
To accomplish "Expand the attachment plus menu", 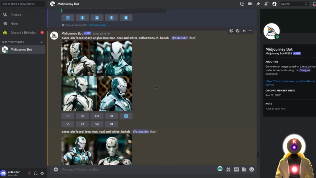I will 56,169.
